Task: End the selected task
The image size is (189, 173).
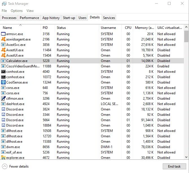Action: click(174, 166)
